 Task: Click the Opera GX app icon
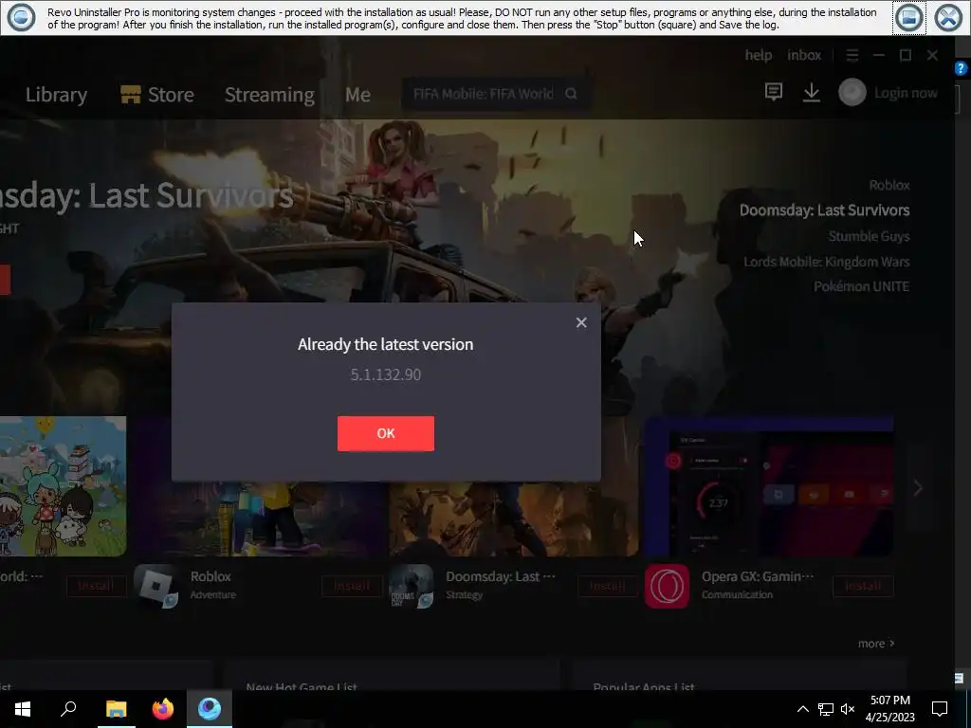tap(667, 586)
